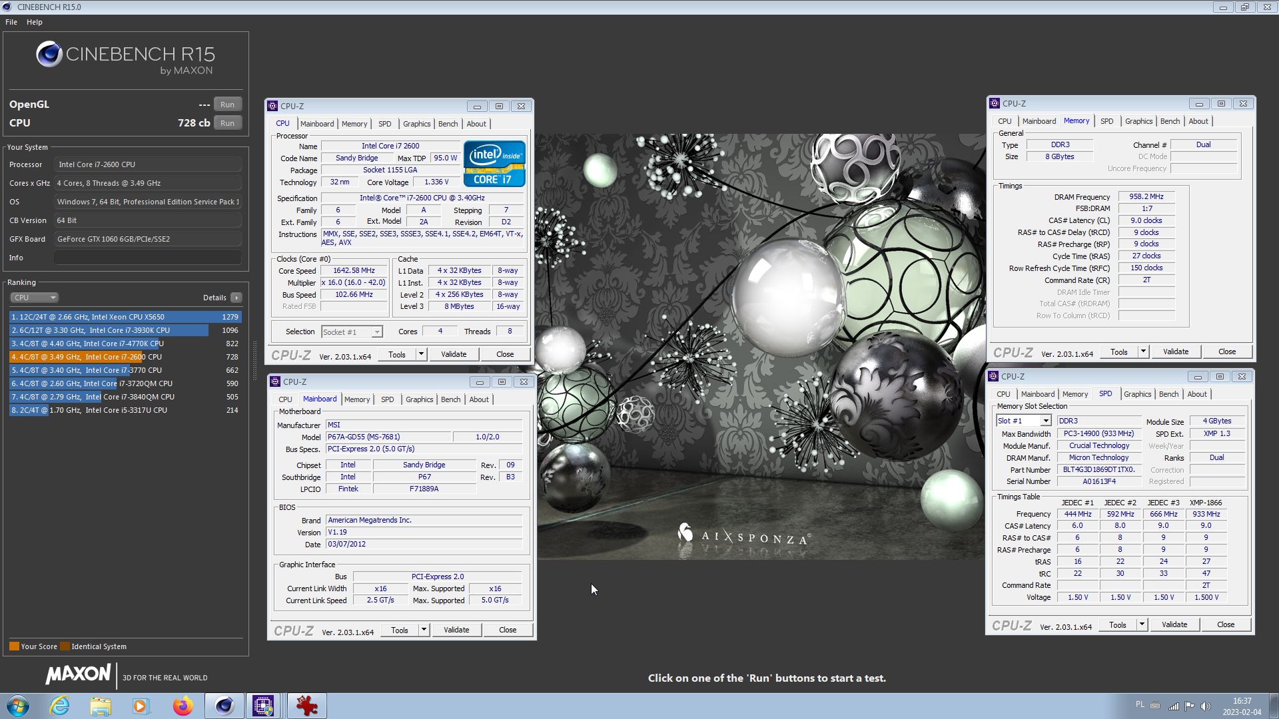
Task: Click the Show desktop strip at the far right of the taskbar
Action: 1274,706
